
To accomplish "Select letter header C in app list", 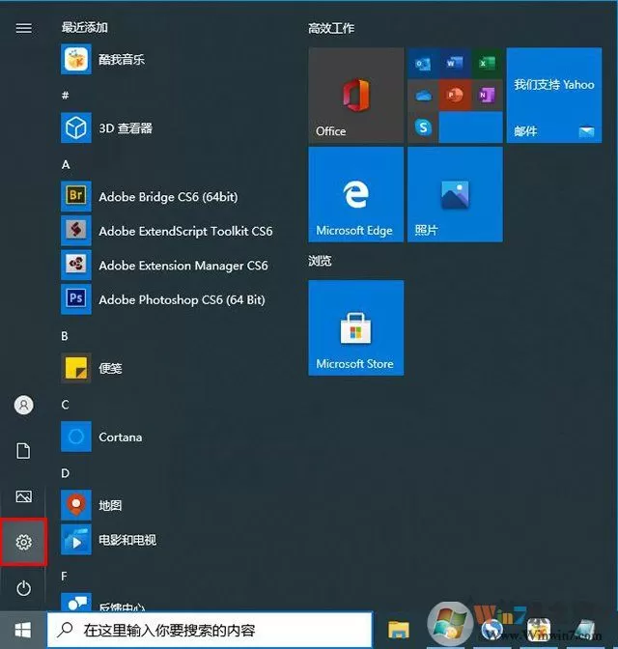I will click(x=65, y=405).
